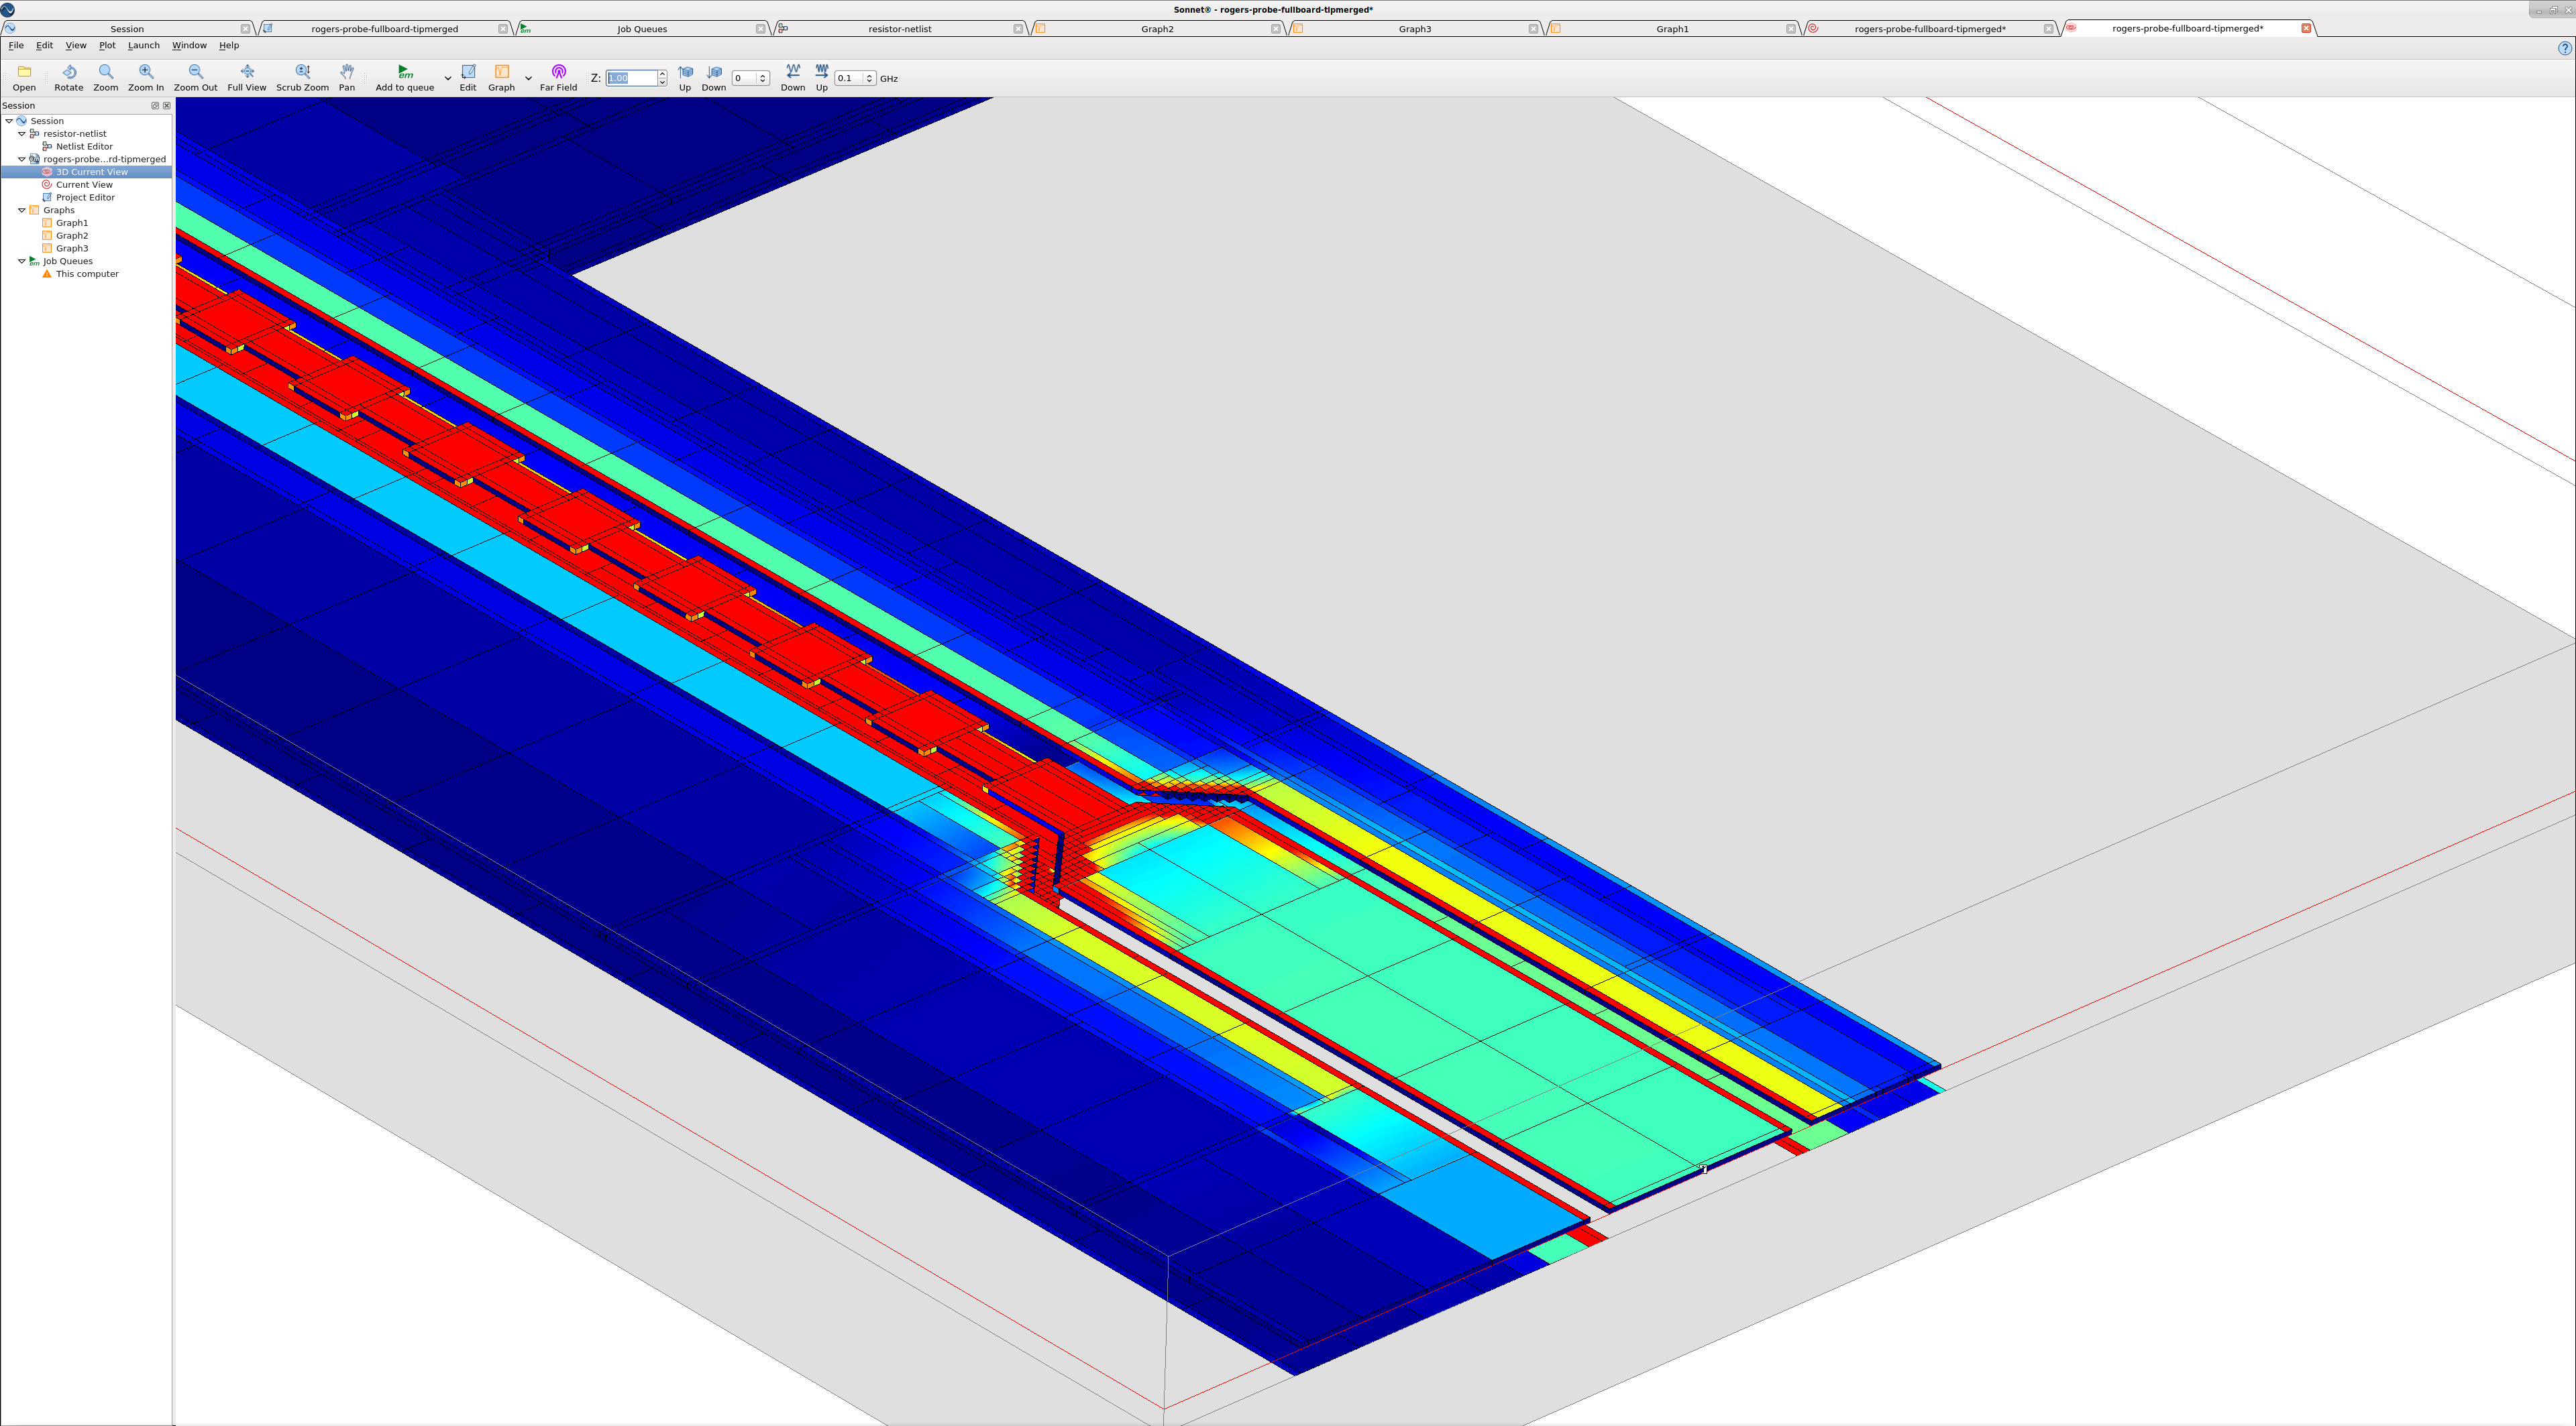This screenshot has height=1426, width=2576.
Task: Select Current View in session tree
Action: click(x=84, y=185)
